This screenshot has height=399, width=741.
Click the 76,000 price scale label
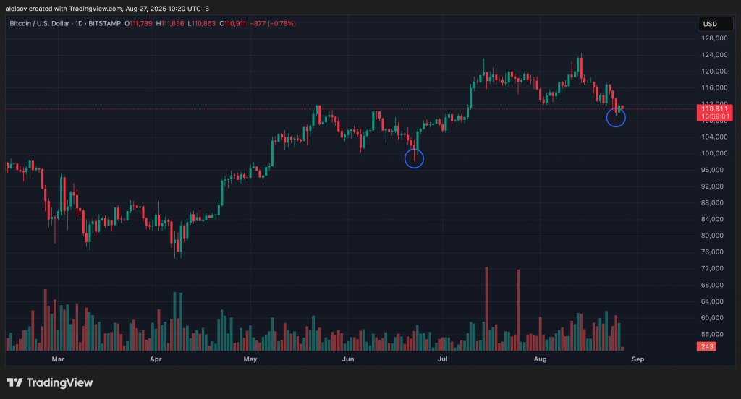(x=713, y=252)
